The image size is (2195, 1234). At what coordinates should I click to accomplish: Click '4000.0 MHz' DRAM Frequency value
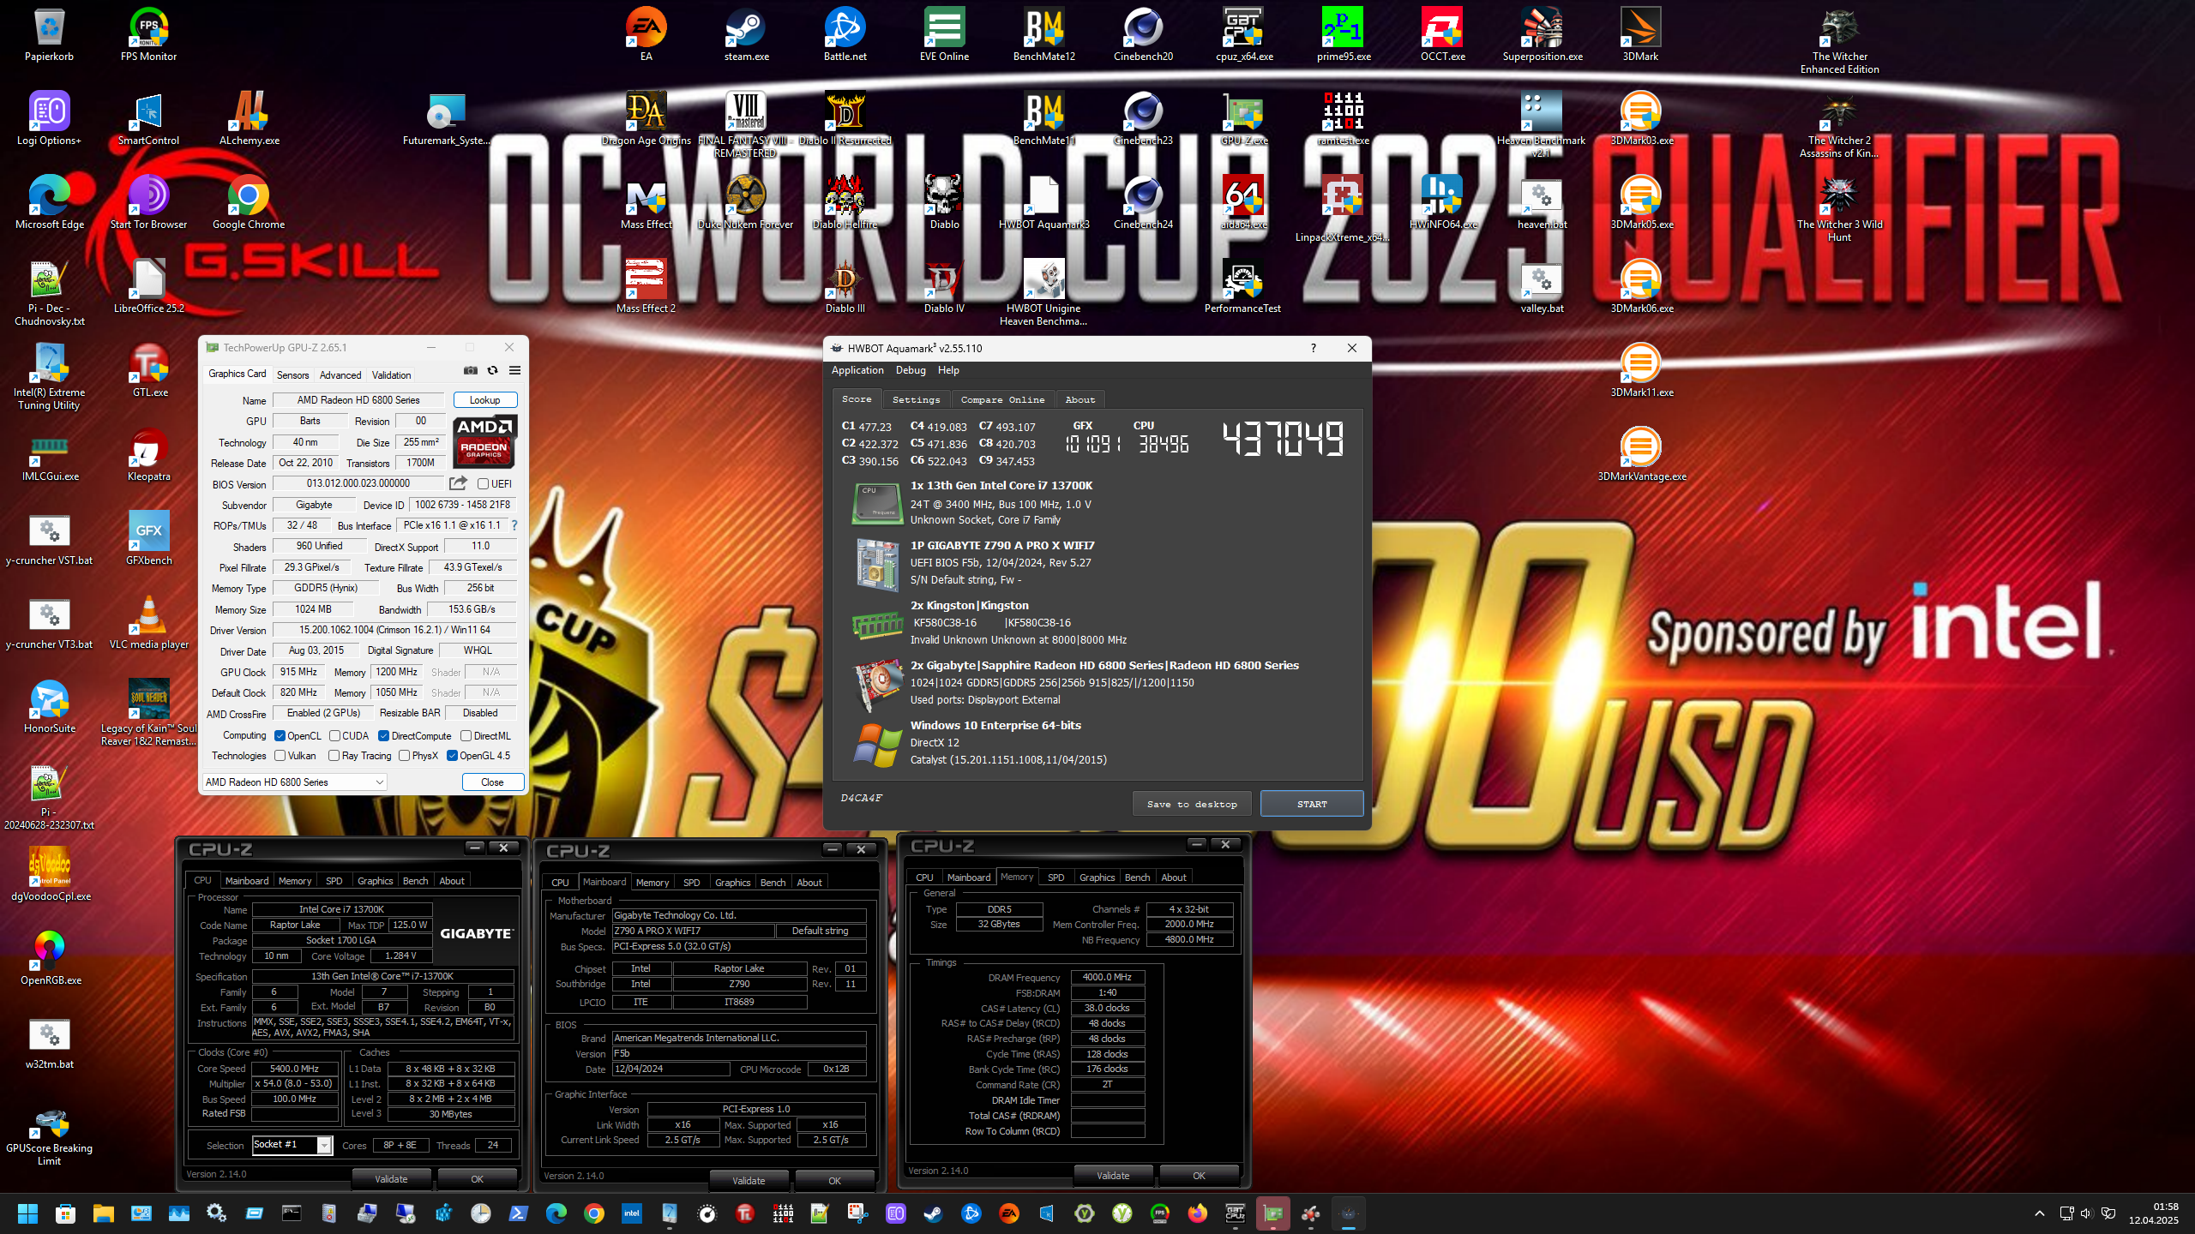[x=1107, y=977]
